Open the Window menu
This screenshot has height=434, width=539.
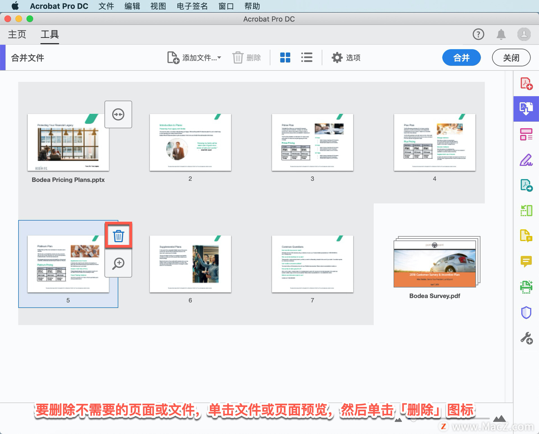pos(226,6)
